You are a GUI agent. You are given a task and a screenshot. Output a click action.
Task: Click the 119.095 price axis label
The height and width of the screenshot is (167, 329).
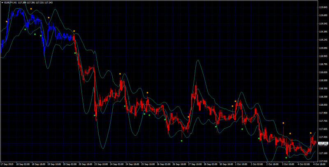click(323, 48)
